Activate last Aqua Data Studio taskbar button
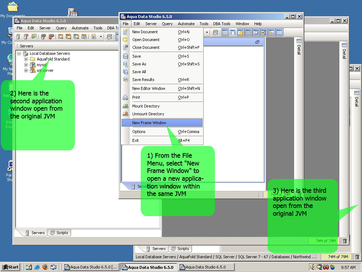The width and height of the screenshot is (362, 272). click(206, 267)
